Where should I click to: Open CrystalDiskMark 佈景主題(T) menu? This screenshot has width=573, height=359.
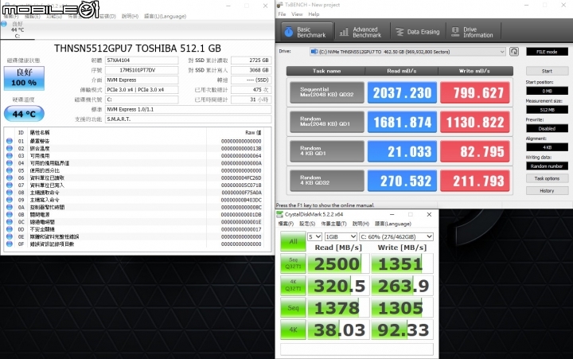coord(333,224)
